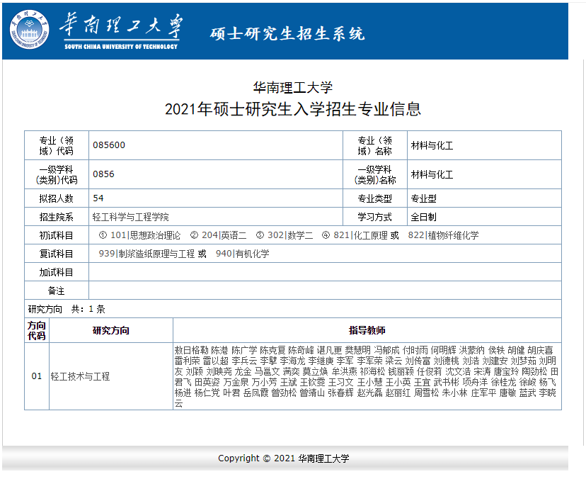Image resolution: width=586 pixels, height=479 pixels.
Task: Click the Copyright © 2021 华南理工大学 footer
Action: [284, 458]
